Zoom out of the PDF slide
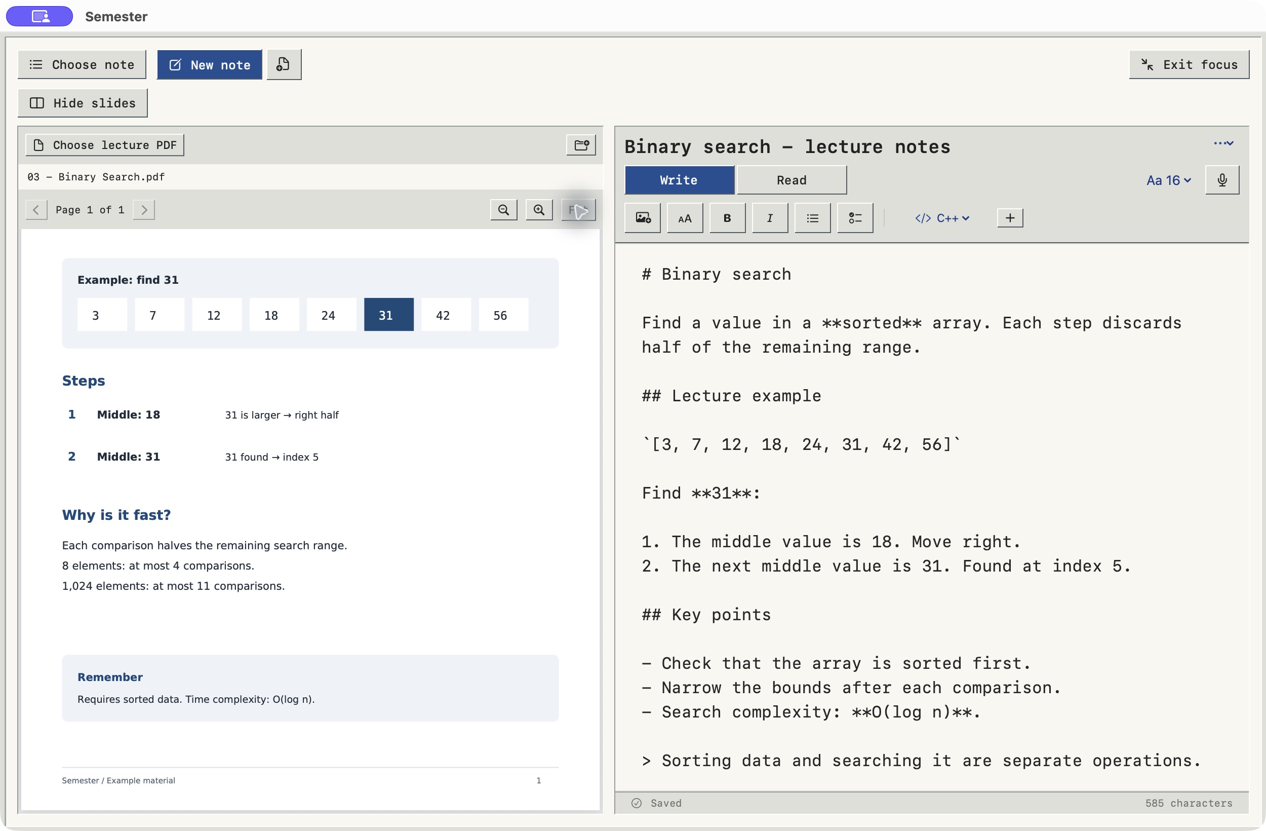The width and height of the screenshot is (1266, 831). [503, 210]
